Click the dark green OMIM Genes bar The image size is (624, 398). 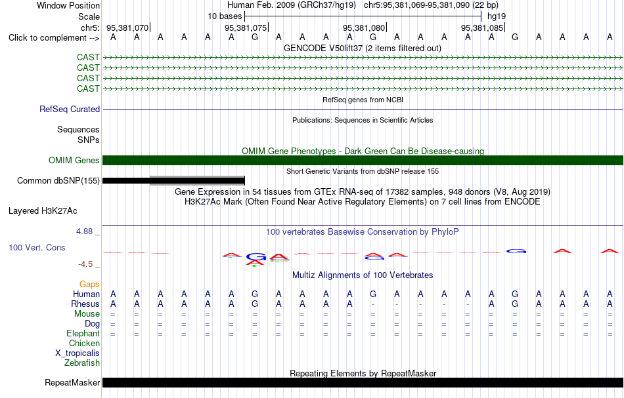pyautogui.click(x=363, y=160)
